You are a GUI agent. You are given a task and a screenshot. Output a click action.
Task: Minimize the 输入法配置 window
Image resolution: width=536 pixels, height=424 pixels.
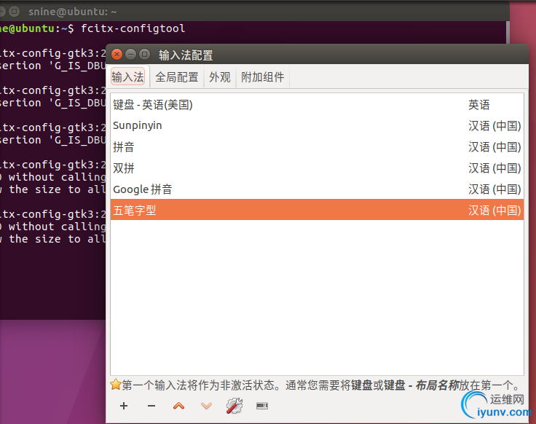coord(130,54)
